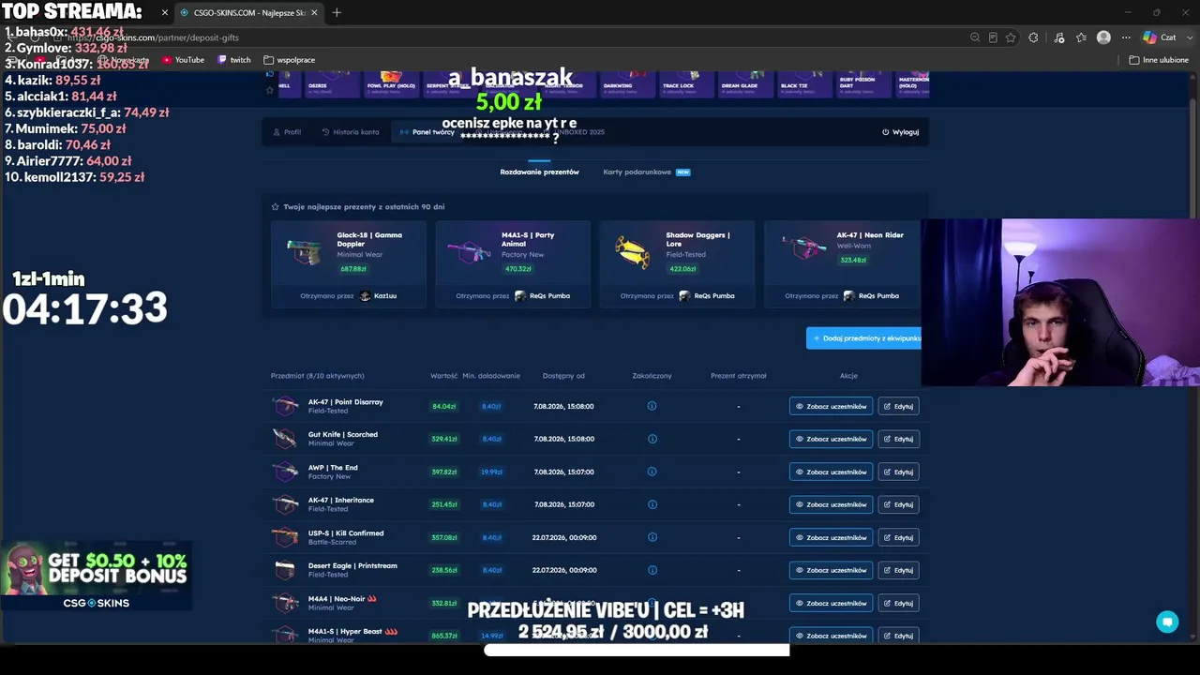Click Dodaj przedmioty z ekwipunku button

(863, 338)
